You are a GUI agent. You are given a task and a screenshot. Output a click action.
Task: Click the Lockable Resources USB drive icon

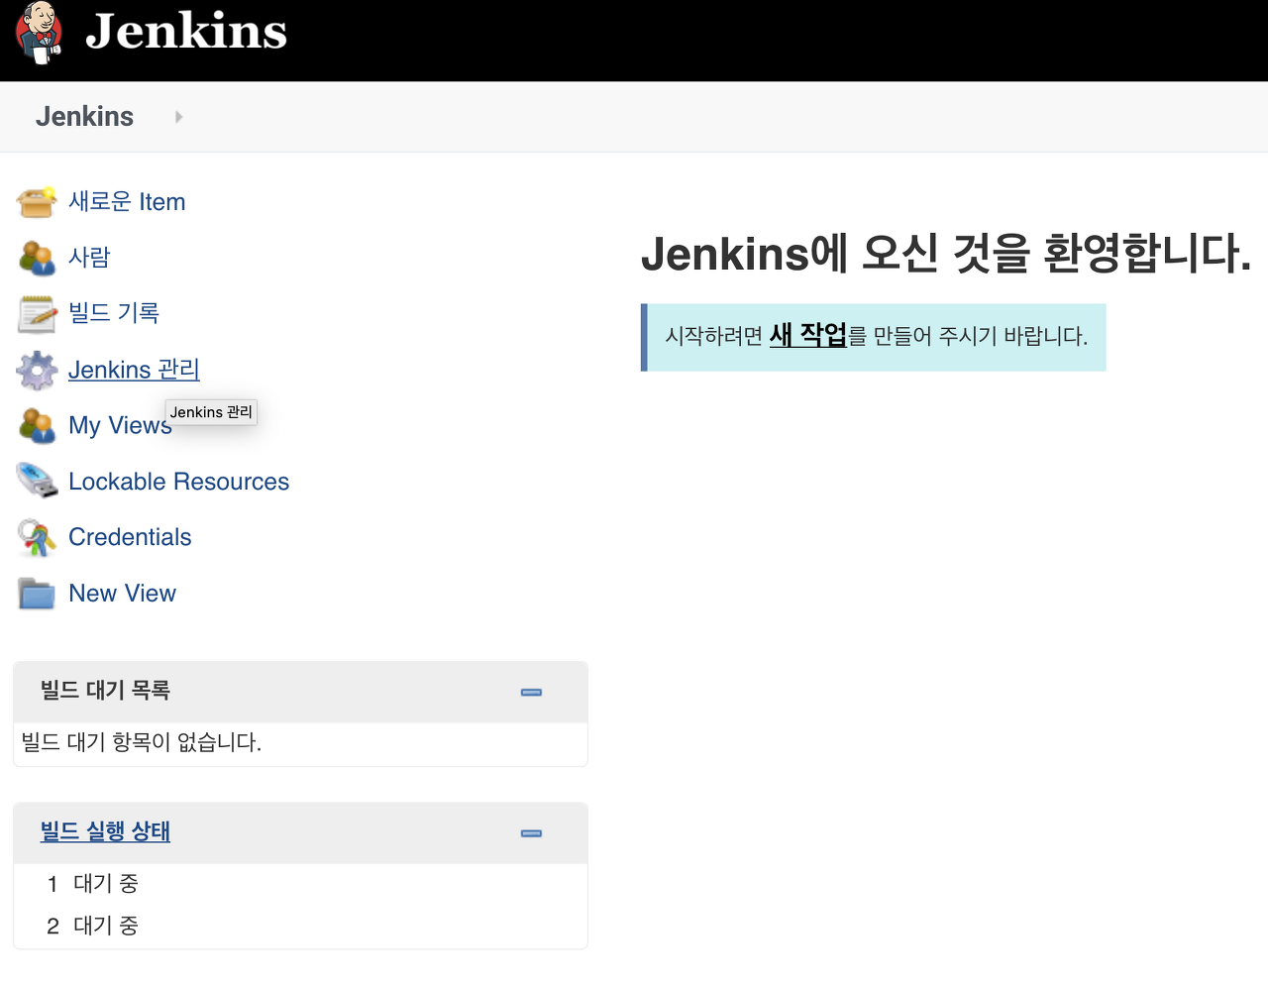pos(37,482)
